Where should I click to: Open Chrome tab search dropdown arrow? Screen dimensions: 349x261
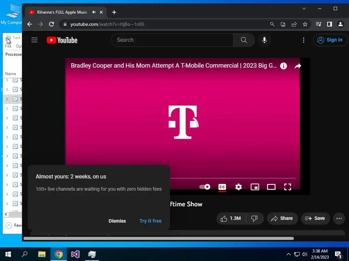(304, 8)
